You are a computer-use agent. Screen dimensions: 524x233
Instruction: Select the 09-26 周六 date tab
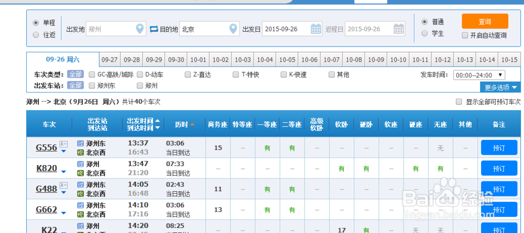(63, 60)
